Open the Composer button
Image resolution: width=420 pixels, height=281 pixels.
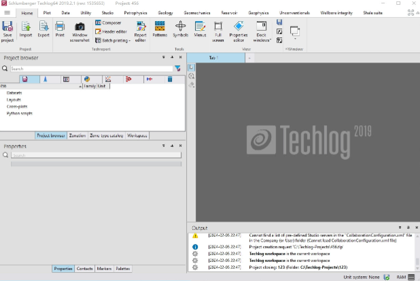coord(107,22)
